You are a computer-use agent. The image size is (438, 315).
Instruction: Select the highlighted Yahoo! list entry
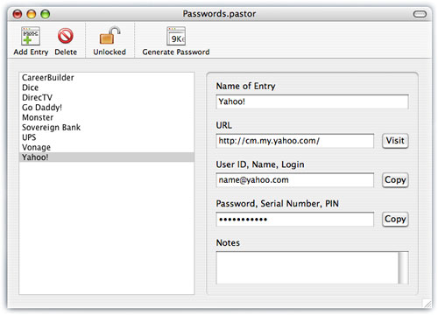coord(107,157)
